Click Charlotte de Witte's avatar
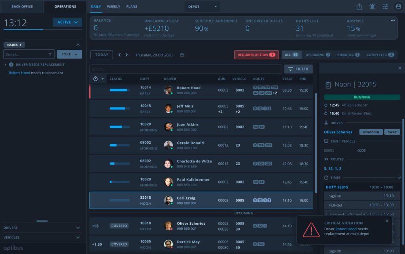The height and width of the screenshot is (254, 405). coord(168,164)
